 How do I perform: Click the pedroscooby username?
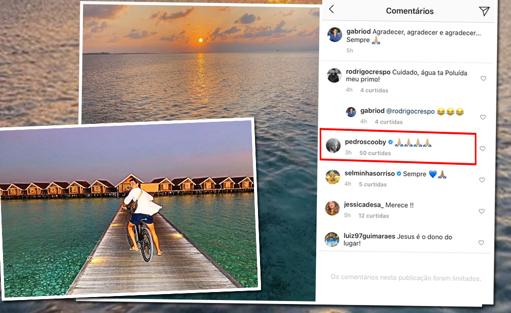coord(365,142)
